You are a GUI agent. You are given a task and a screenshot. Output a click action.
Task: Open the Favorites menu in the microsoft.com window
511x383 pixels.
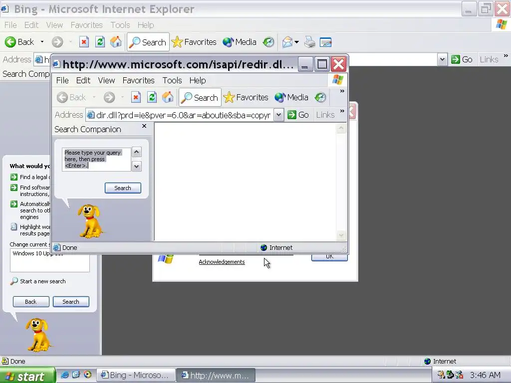point(139,80)
